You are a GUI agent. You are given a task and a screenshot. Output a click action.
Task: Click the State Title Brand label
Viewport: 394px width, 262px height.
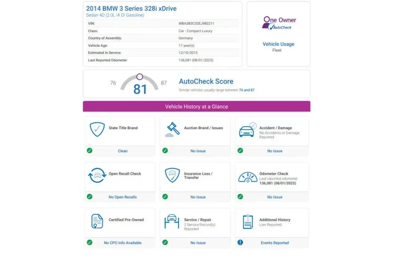[x=123, y=128]
